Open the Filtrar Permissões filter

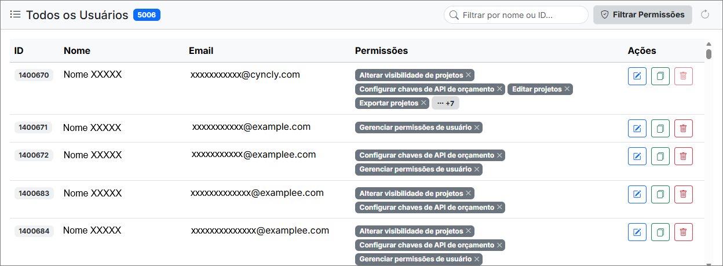tap(642, 14)
